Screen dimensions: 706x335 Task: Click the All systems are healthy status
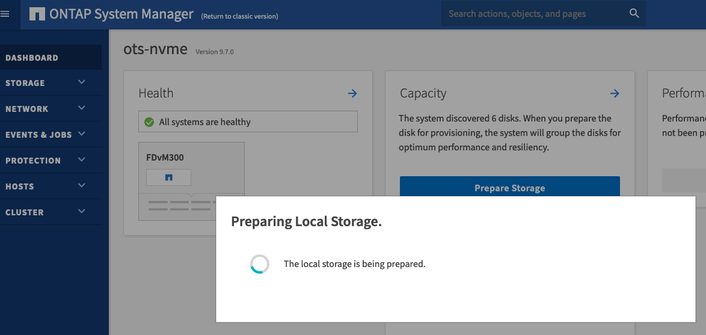click(x=204, y=122)
